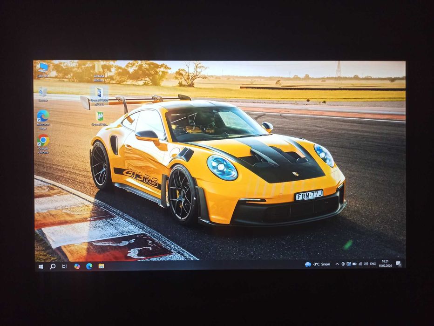Open the weather widget cloud icon
The width and height of the screenshot is (434, 326).
308,264
